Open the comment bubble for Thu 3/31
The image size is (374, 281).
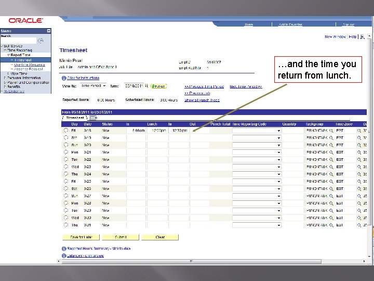tap(66, 225)
